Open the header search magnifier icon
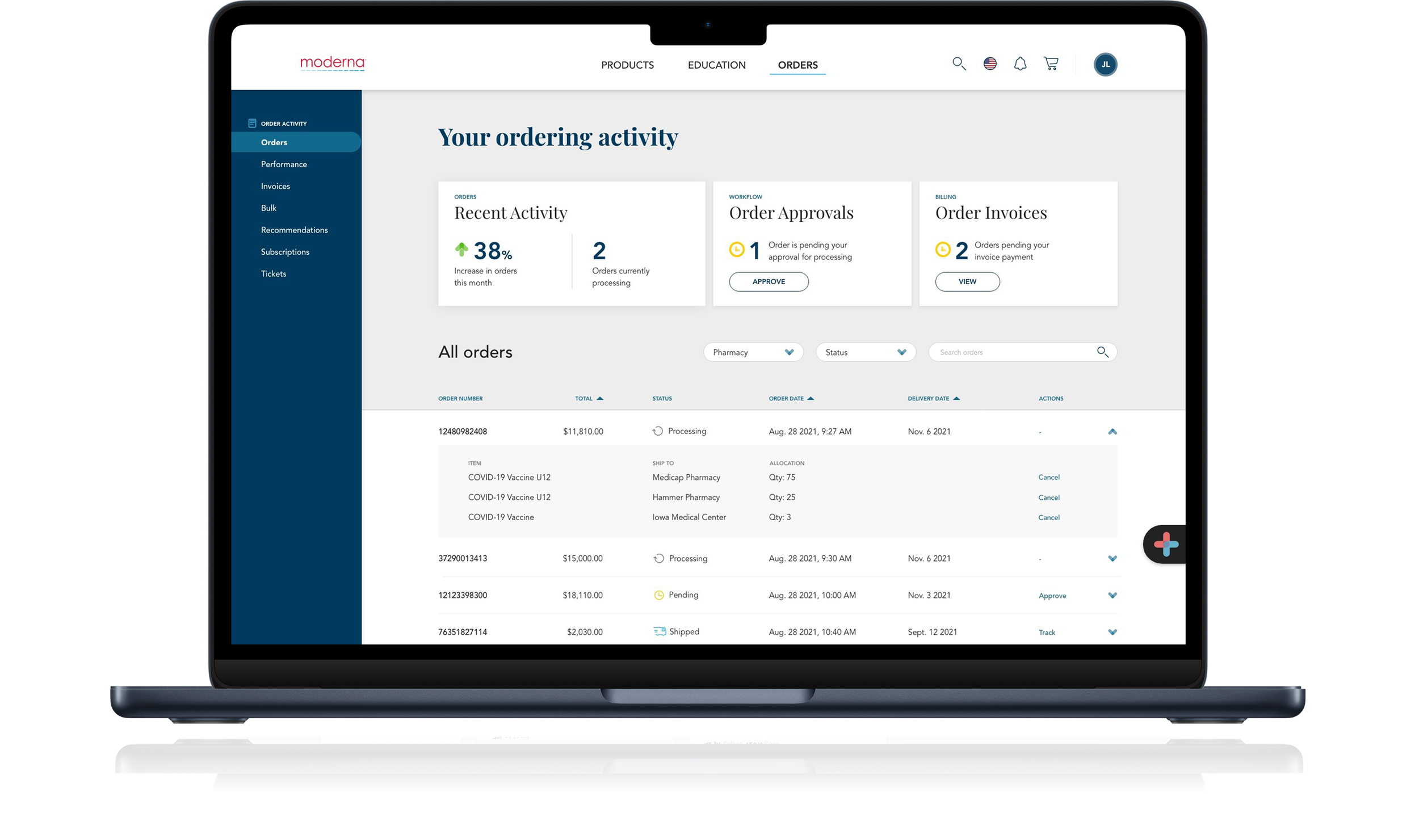This screenshot has width=1419, height=835. point(959,64)
